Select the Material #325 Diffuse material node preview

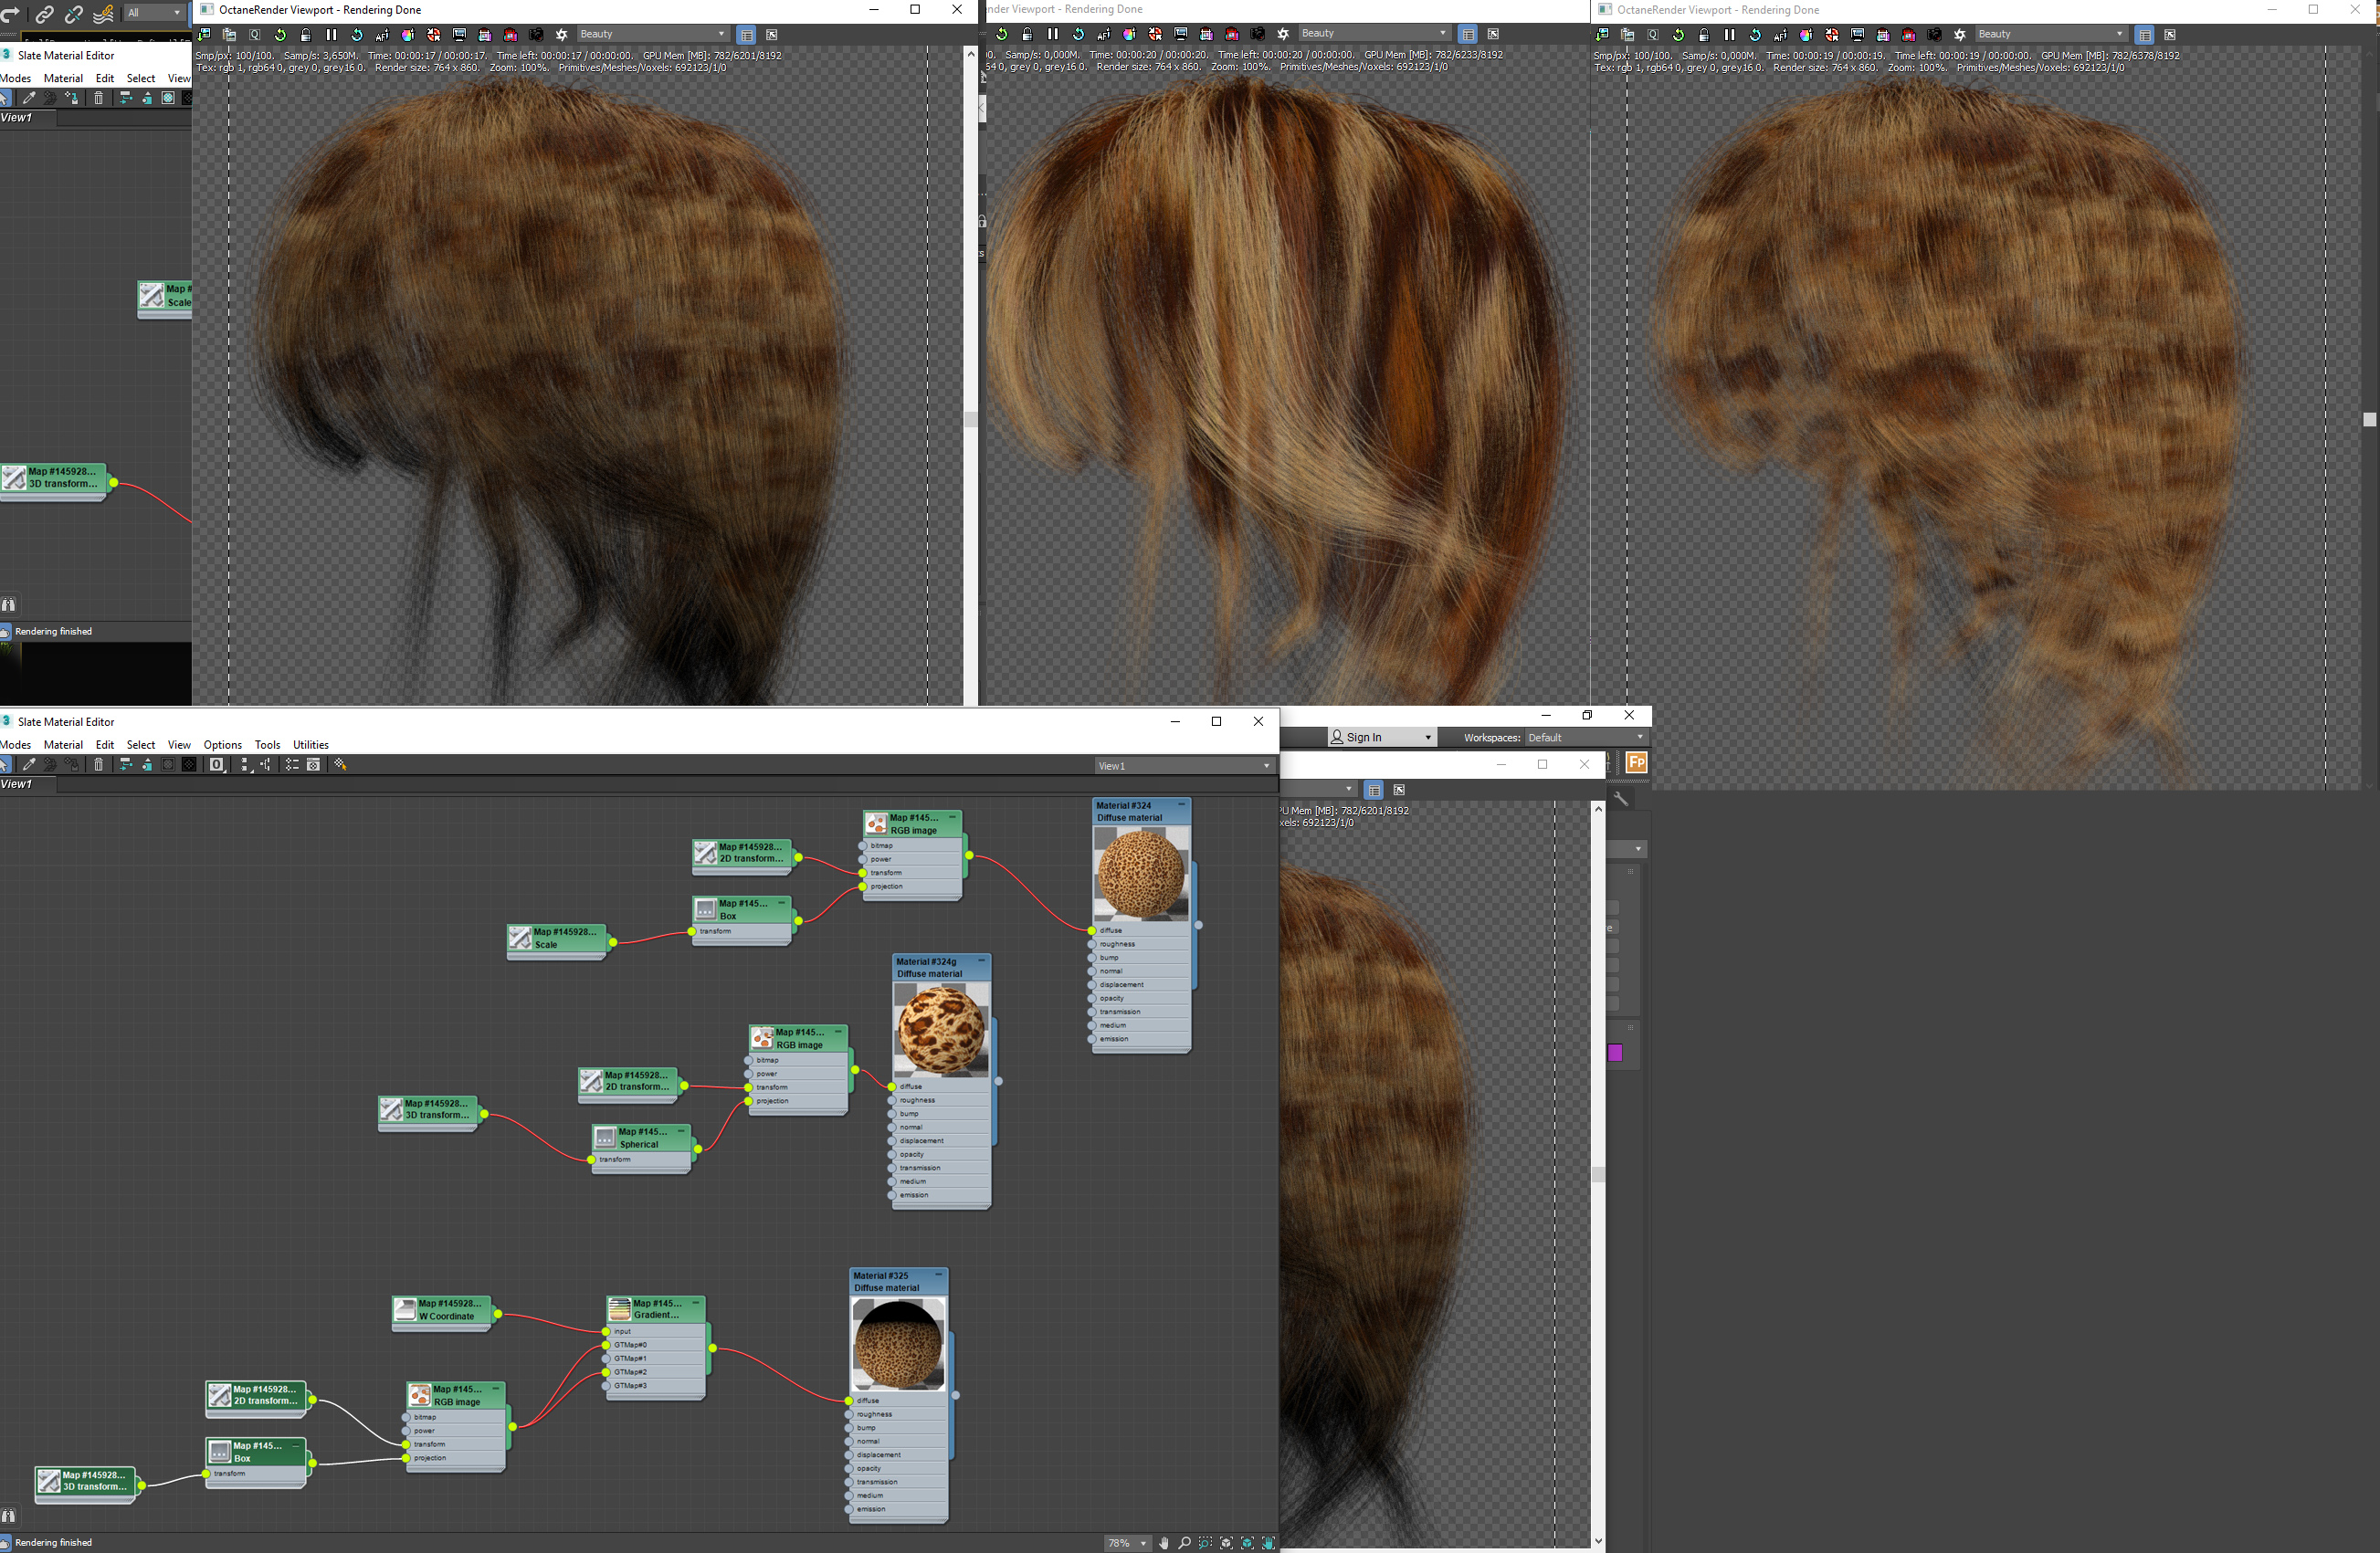897,1343
